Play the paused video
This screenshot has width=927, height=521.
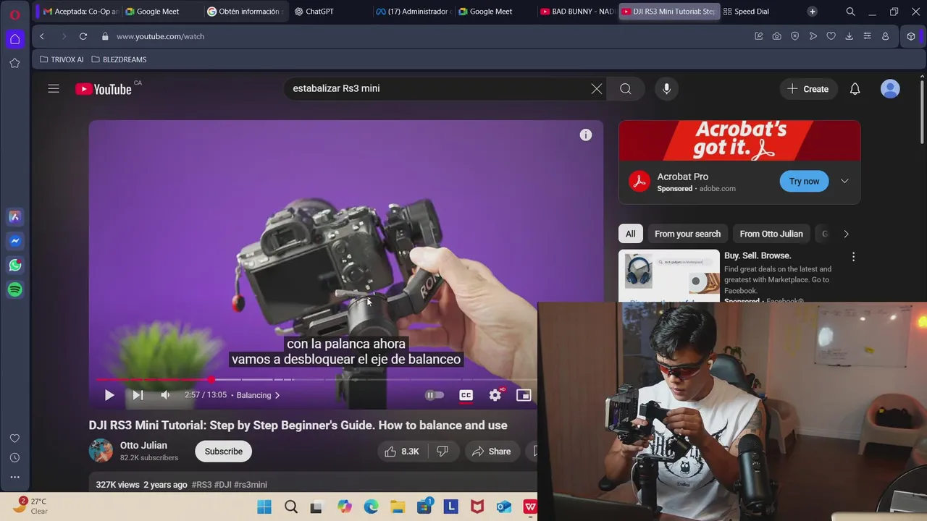coord(109,395)
